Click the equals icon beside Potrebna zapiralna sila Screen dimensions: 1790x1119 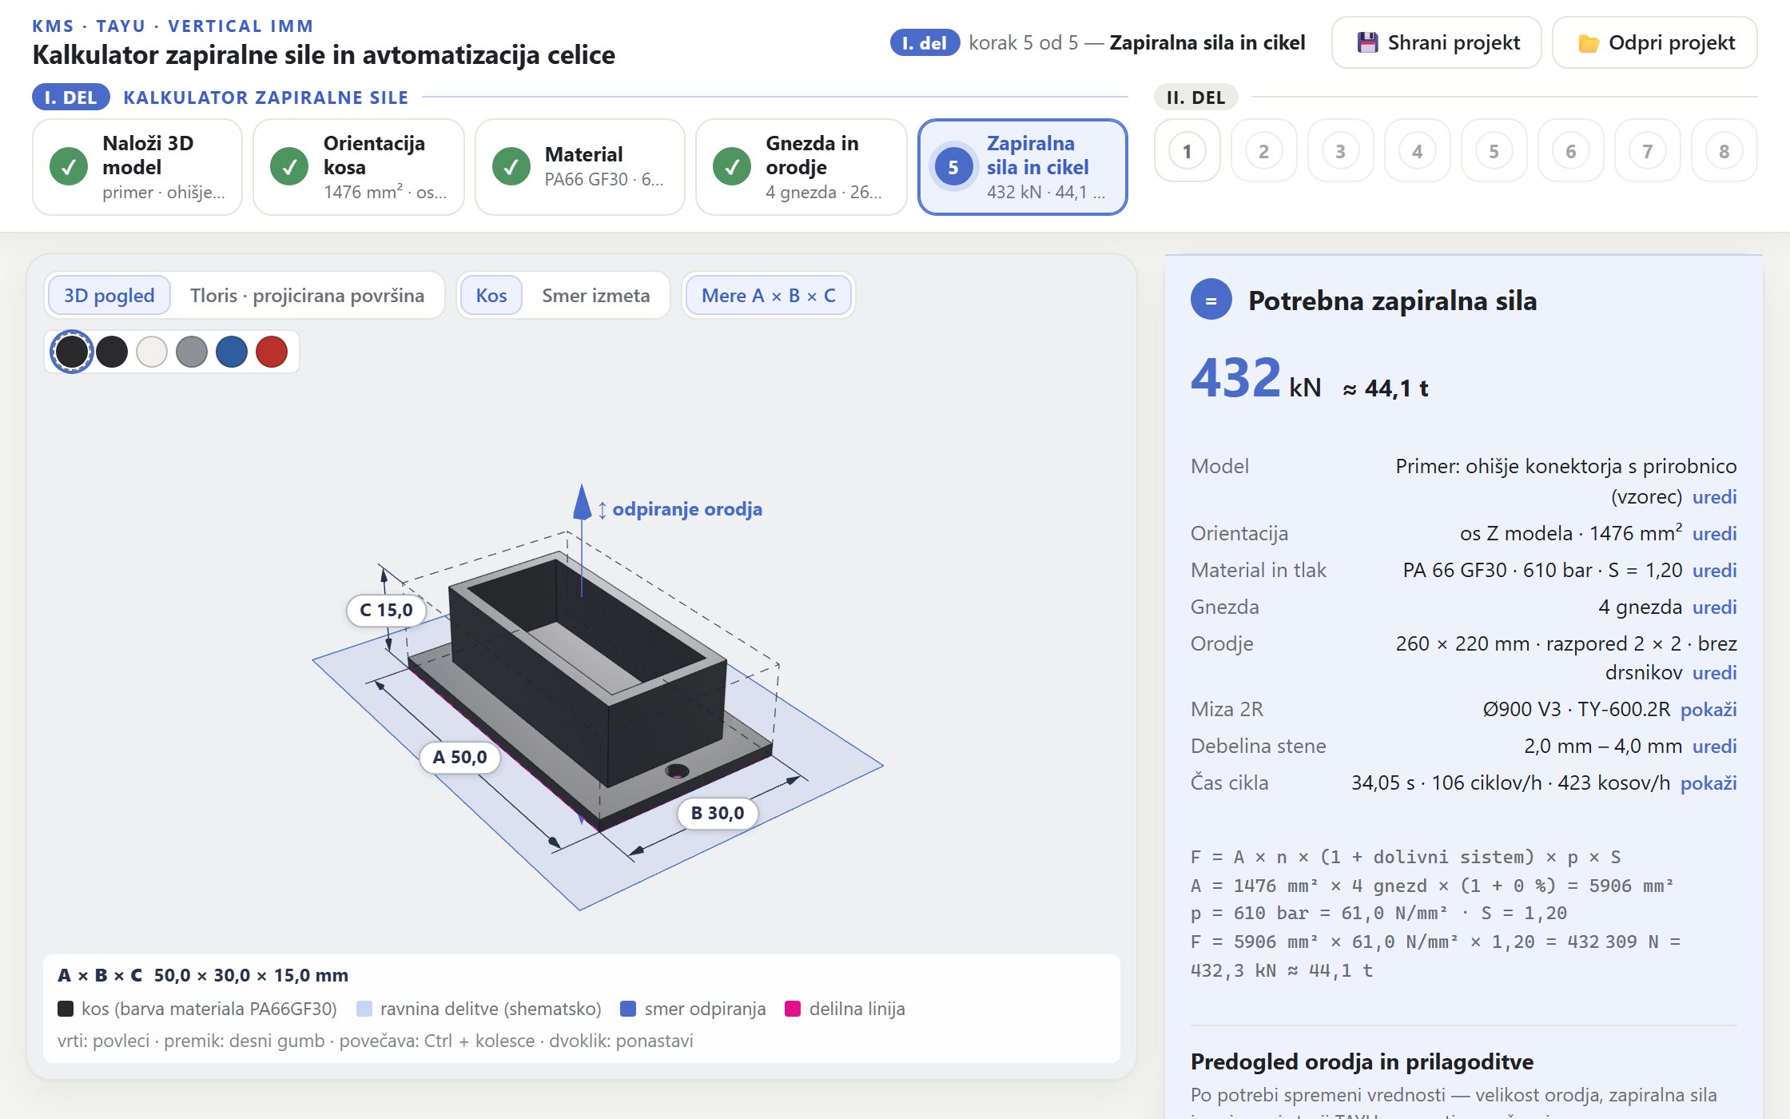[1211, 301]
